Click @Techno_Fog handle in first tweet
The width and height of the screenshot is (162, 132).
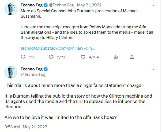[62, 5]
